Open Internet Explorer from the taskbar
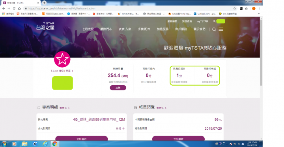This screenshot has width=284, height=147. 45,144
